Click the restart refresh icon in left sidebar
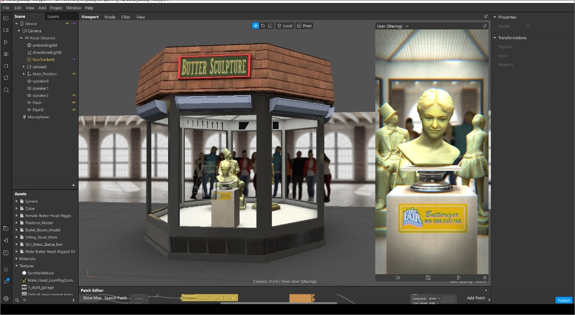The height and width of the screenshot is (315, 575). (6, 78)
